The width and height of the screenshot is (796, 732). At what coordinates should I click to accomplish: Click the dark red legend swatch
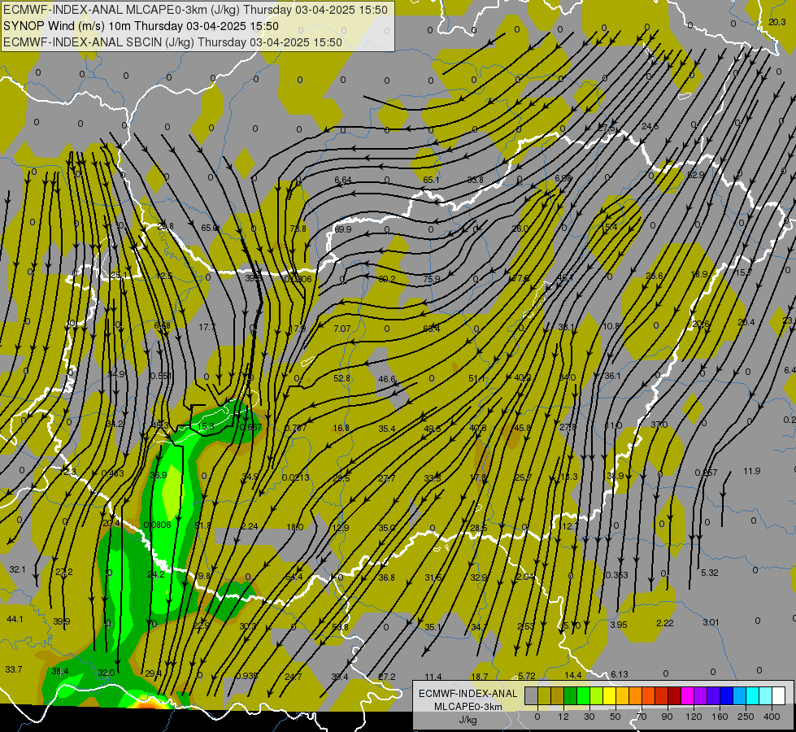click(x=674, y=695)
